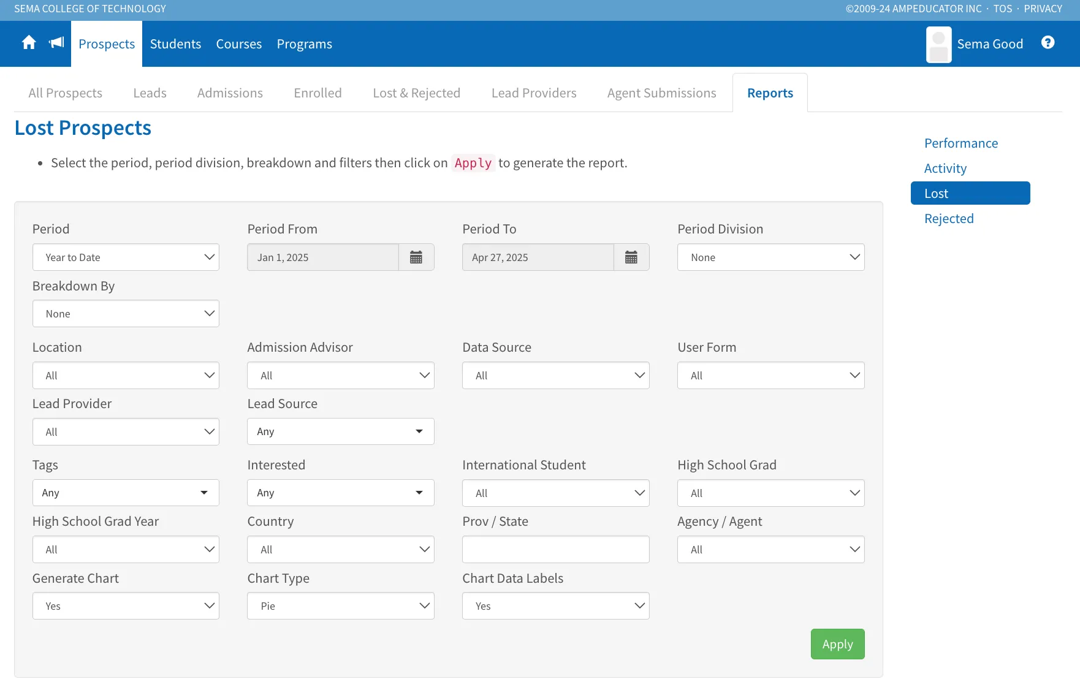Switch to the Students menu
This screenshot has width=1080, height=690.
[175, 44]
